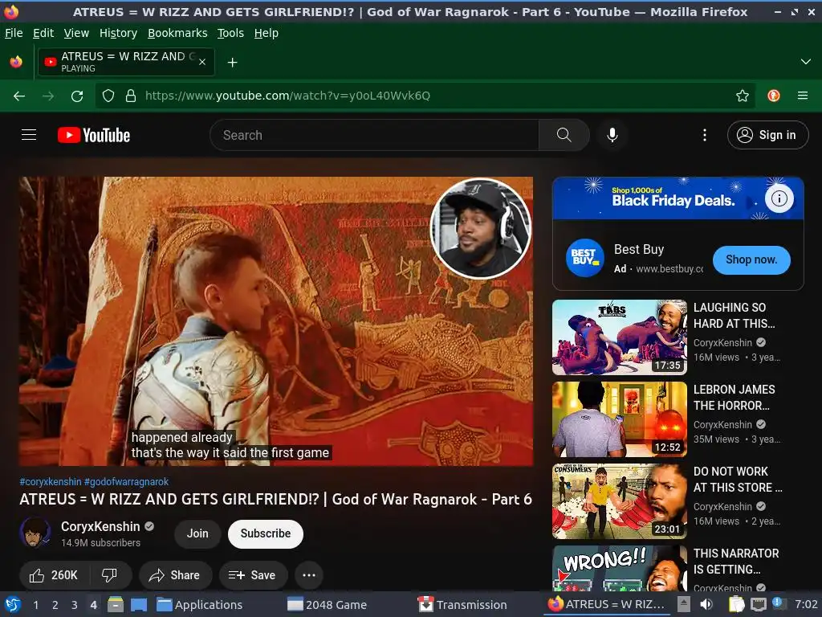Open the network tray icon
The width and height of the screenshot is (822, 617).
pos(758,604)
